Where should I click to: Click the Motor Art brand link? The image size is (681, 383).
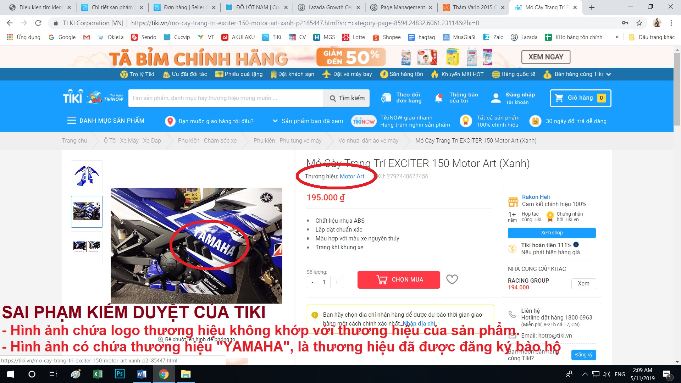352,176
